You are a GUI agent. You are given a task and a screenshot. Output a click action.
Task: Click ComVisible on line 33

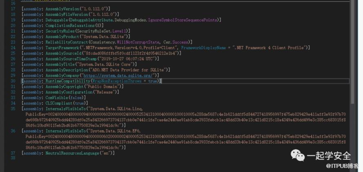pos(57,98)
